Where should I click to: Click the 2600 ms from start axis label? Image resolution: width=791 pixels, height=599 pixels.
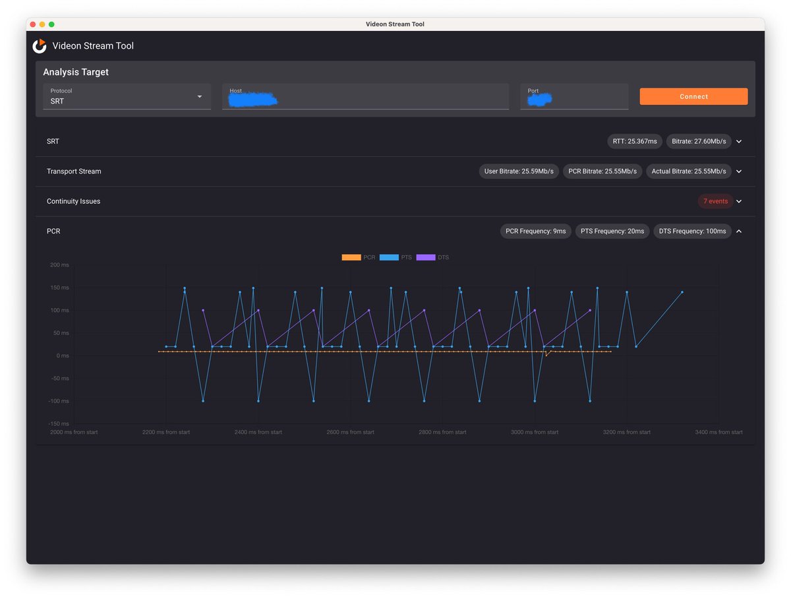click(x=350, y=432)
